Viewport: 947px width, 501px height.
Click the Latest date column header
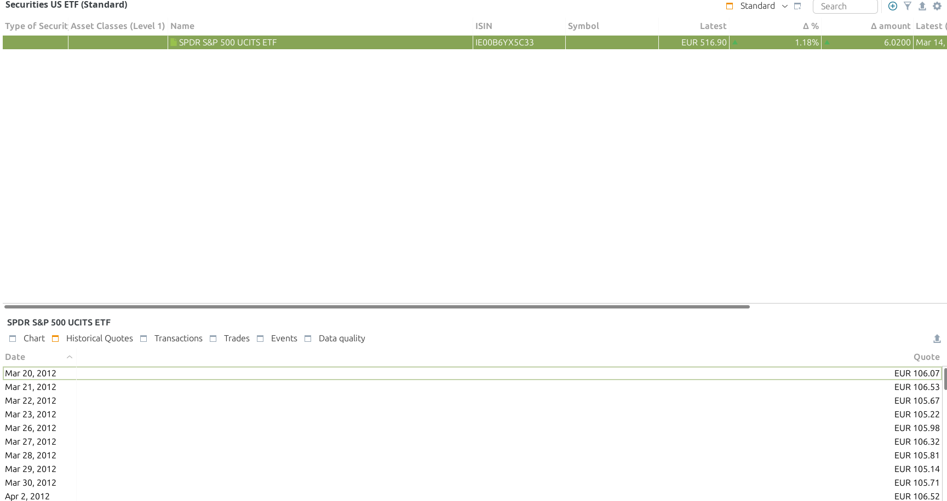pyautogui.click(x=930, y=26)
